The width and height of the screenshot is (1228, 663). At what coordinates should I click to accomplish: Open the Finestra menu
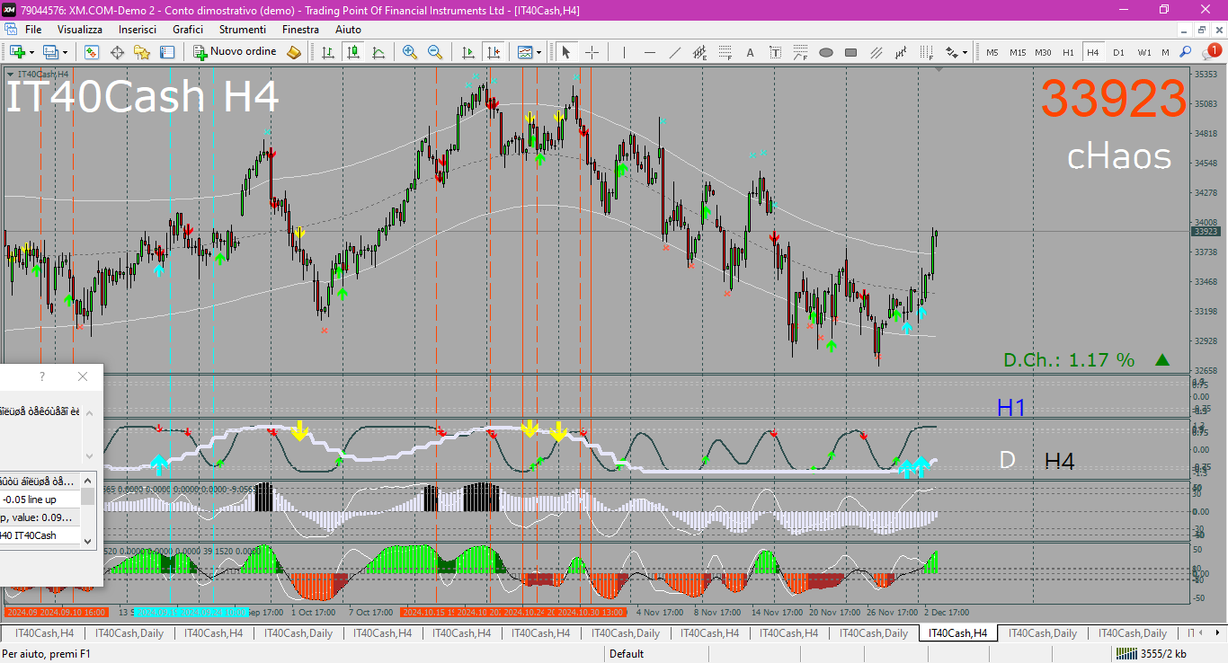coord(300,30)
